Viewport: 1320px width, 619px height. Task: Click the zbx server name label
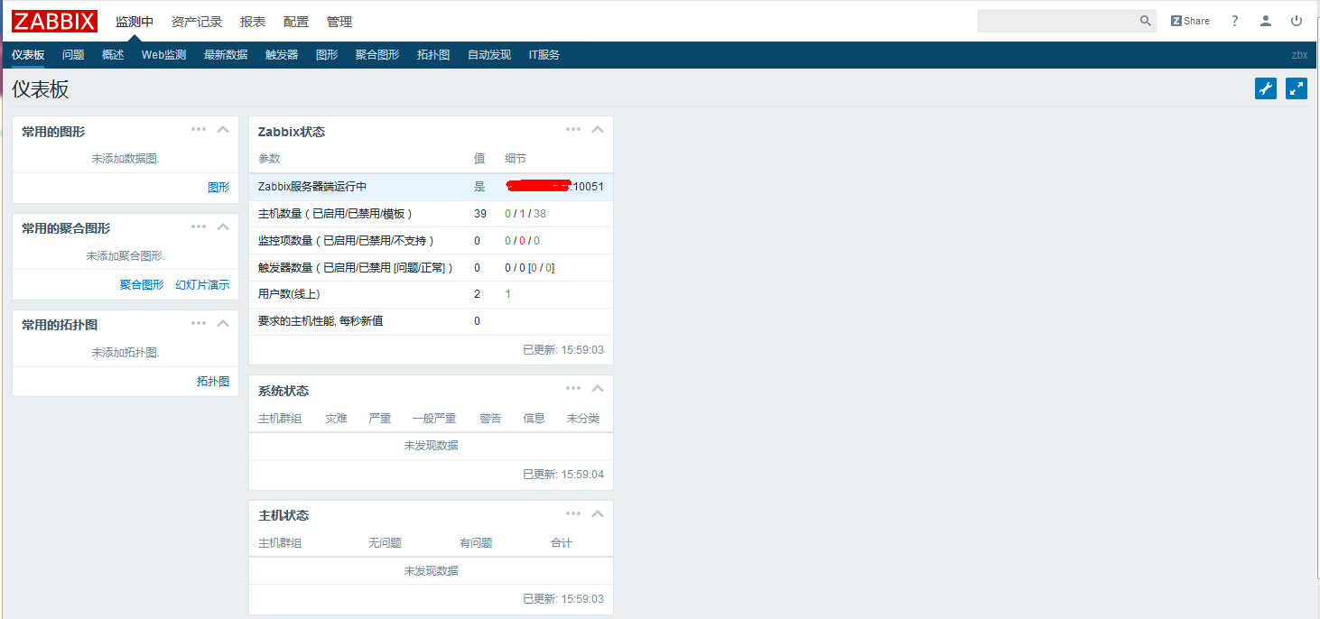tap(1299, 55)
